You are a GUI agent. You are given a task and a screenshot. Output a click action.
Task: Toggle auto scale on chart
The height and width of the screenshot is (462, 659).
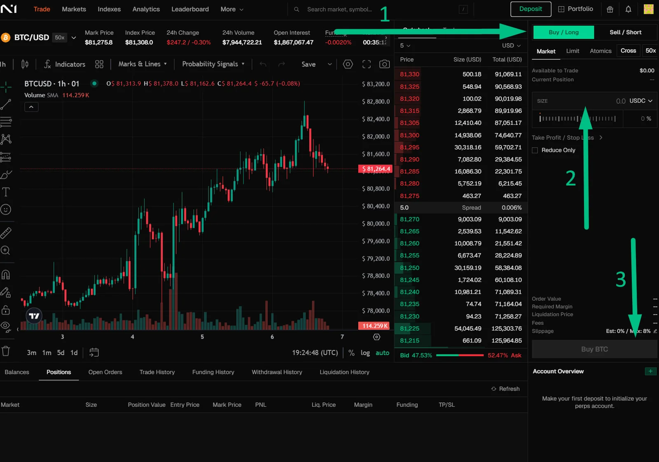[382, 353]
